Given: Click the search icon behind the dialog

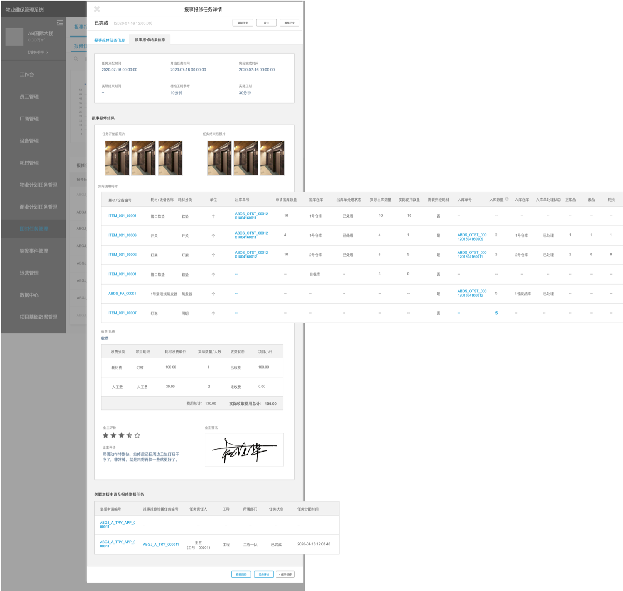Looking at the screenshot, I should click(76, 58).
